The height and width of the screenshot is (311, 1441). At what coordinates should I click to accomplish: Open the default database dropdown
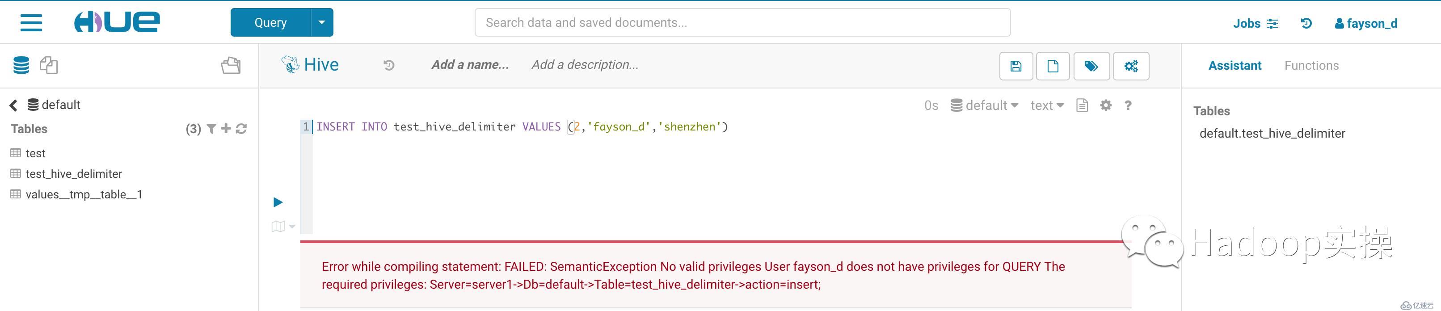[985, 105]
